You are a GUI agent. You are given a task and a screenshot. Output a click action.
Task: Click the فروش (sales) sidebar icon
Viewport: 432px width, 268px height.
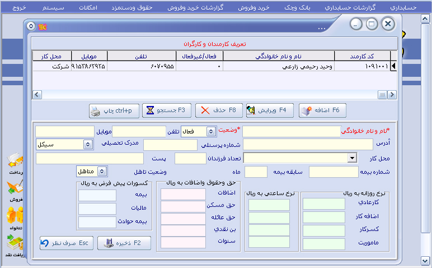pos(13,190)
